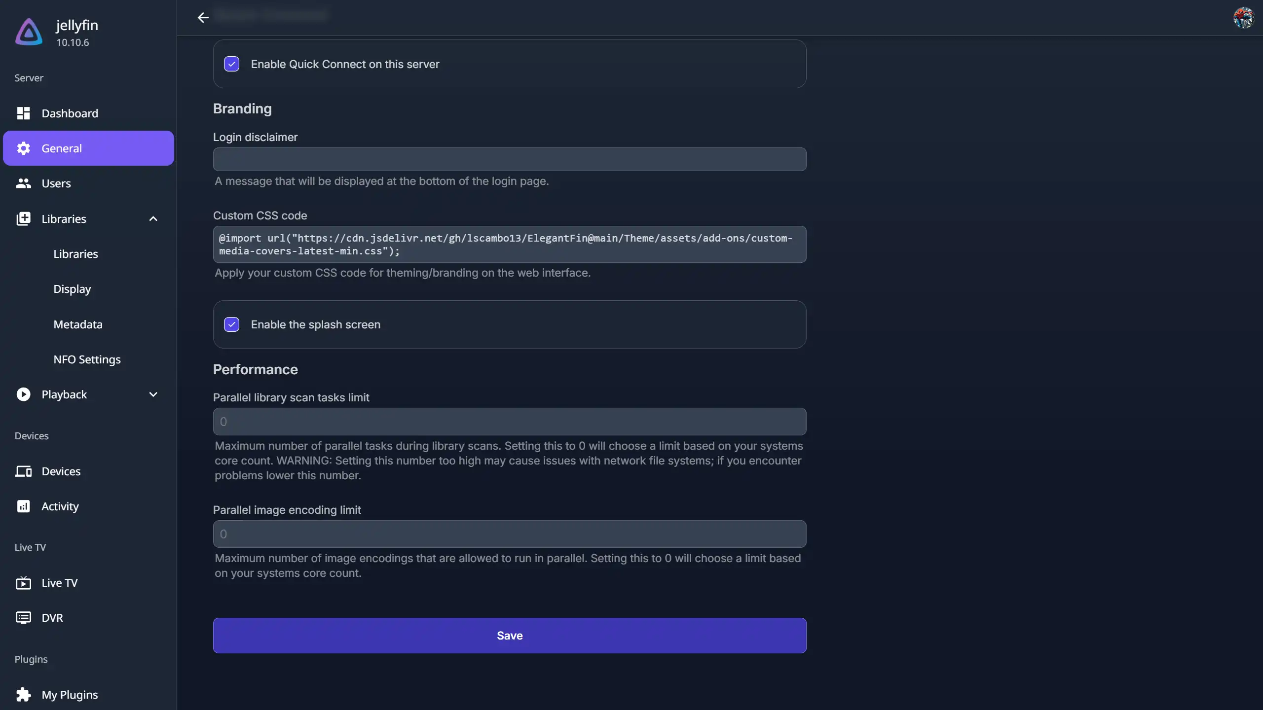The width and height of the screenshot is (1263, 710).
Task: Click the Activity chart icon
Action: coord(23,506)
